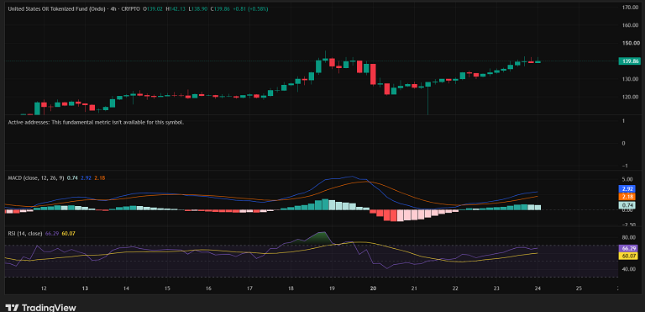
Task: Click date 17 on the time axis
Action: (249, 288)
